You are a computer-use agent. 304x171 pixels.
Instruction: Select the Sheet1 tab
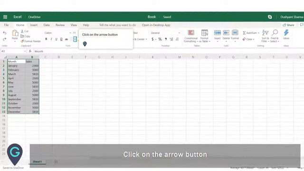click(x=37, y=161)
